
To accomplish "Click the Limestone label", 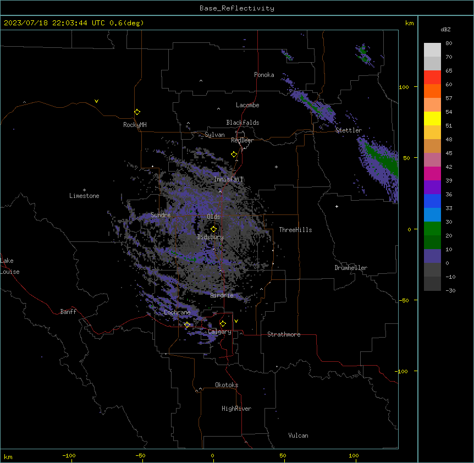I will coord(84,196).
